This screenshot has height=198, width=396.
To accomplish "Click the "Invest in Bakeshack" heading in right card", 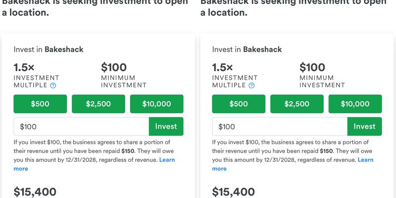I will tap(247, 49).
